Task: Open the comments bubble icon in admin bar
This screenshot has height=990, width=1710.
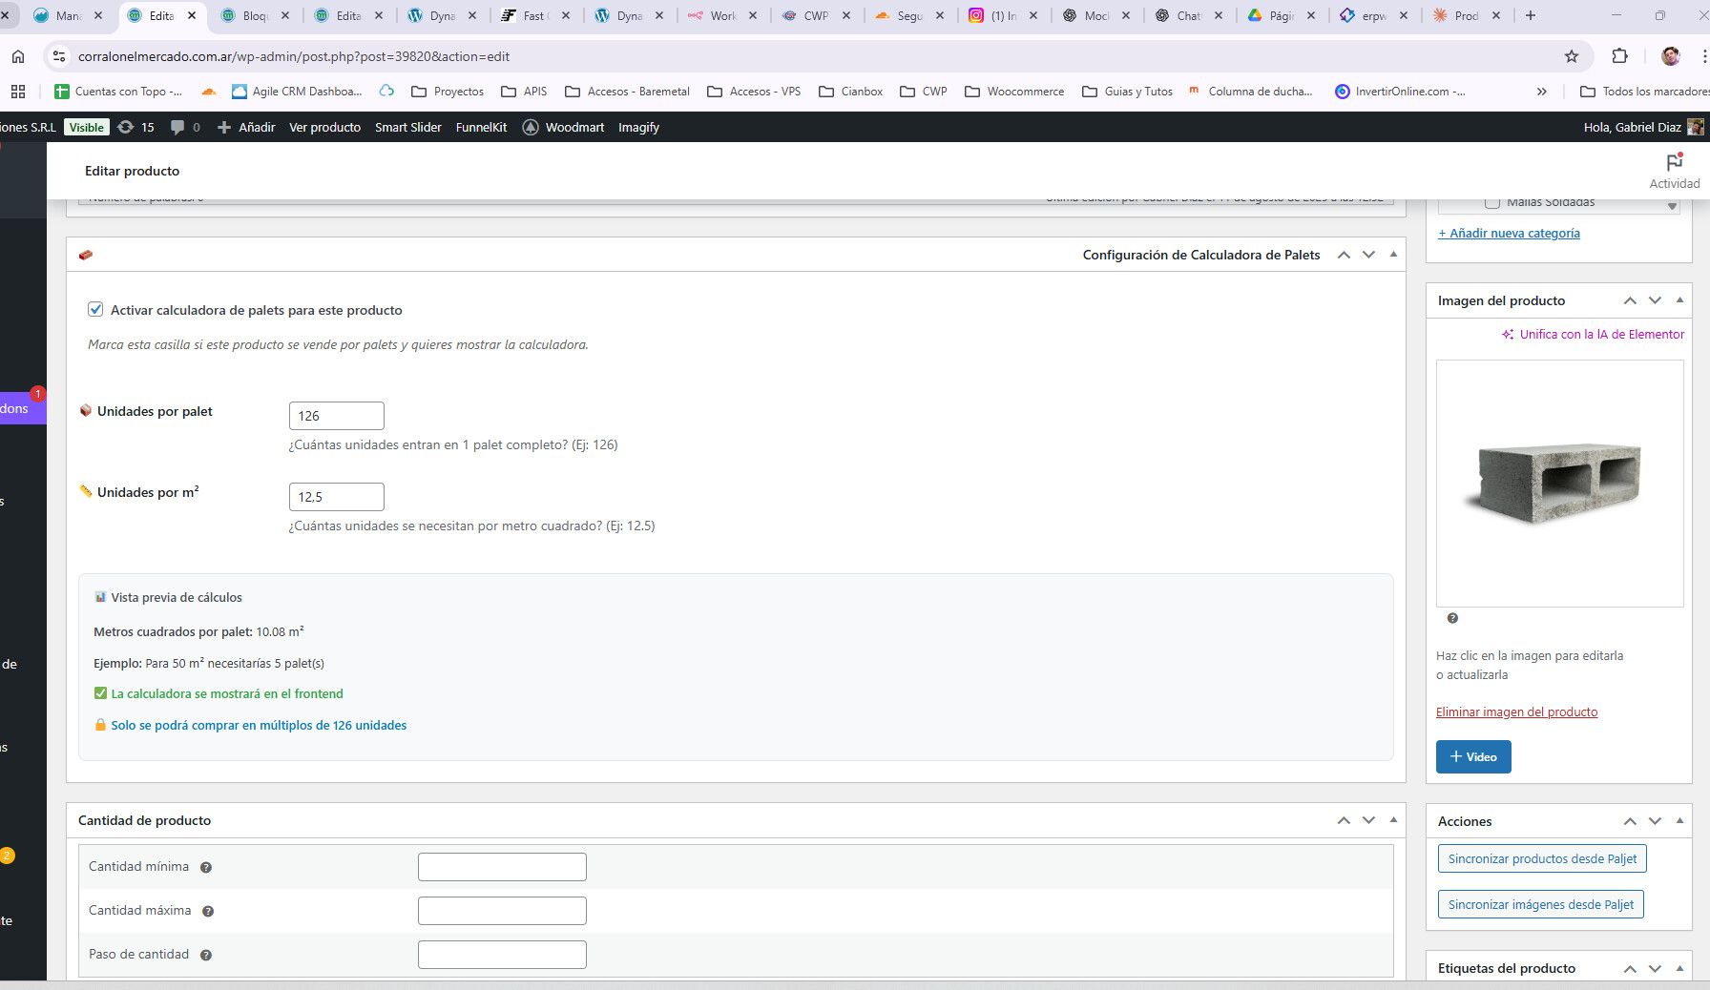Action: tap(177, 127)
